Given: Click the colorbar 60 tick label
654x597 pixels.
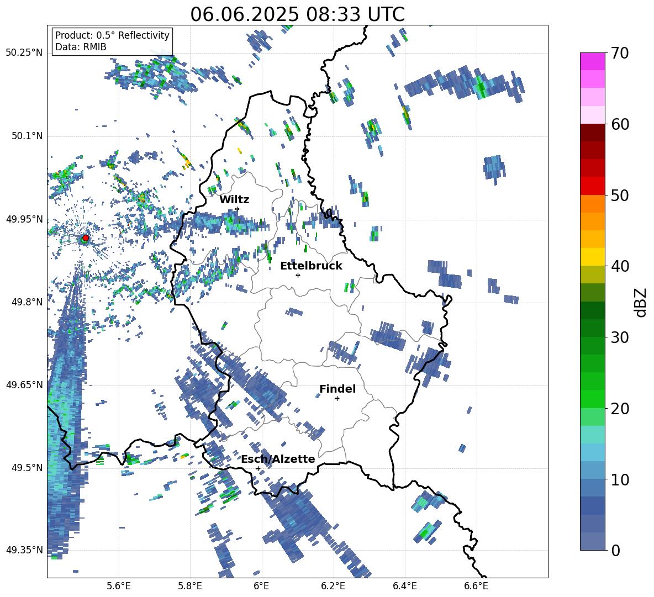Looking at the screenshot, I should (x=620, y=124).
